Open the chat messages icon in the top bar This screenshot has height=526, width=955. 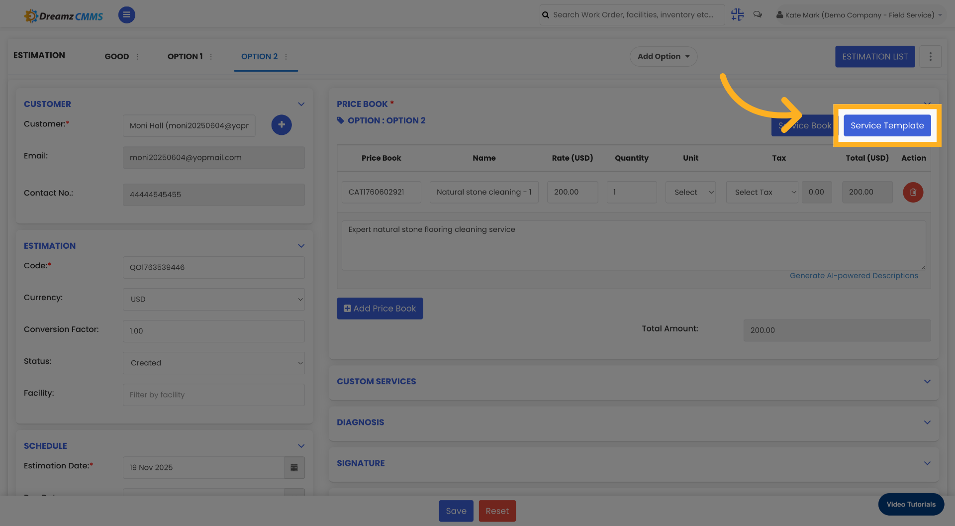(x=758, y=14)
